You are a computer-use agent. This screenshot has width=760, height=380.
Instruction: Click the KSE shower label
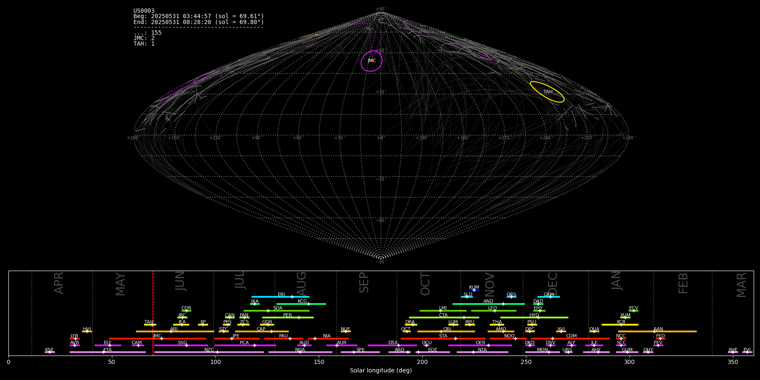click(49, 350)
